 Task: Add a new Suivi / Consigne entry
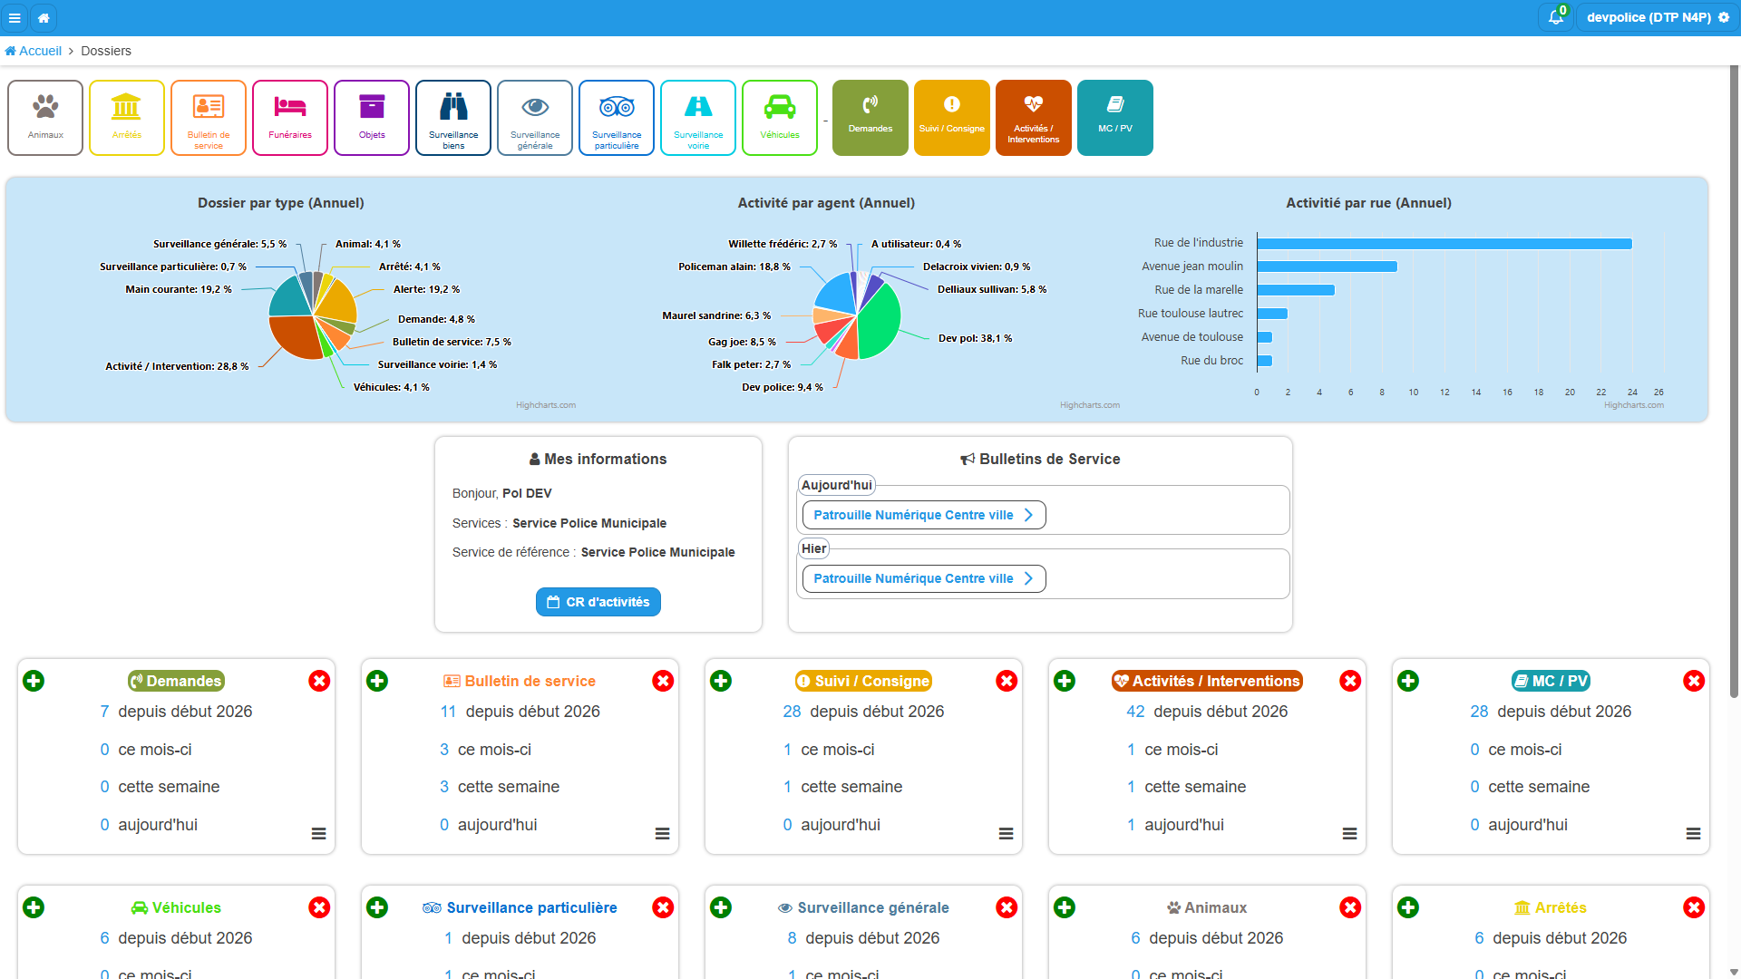[x=721, y=681]
